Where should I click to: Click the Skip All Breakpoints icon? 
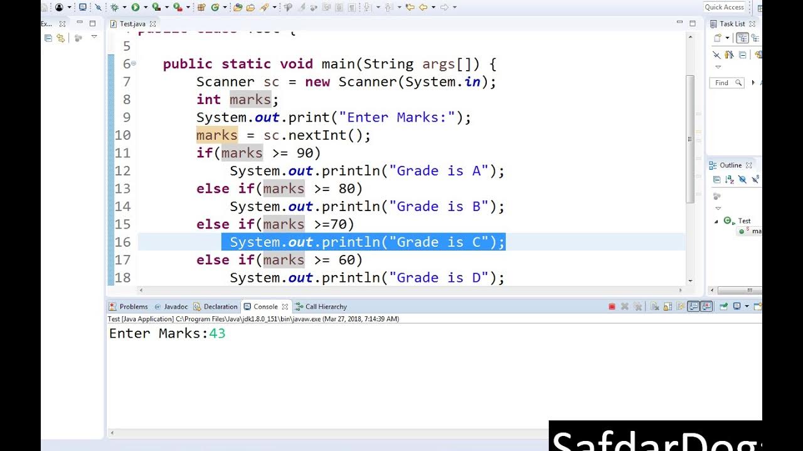click(98, 8)
